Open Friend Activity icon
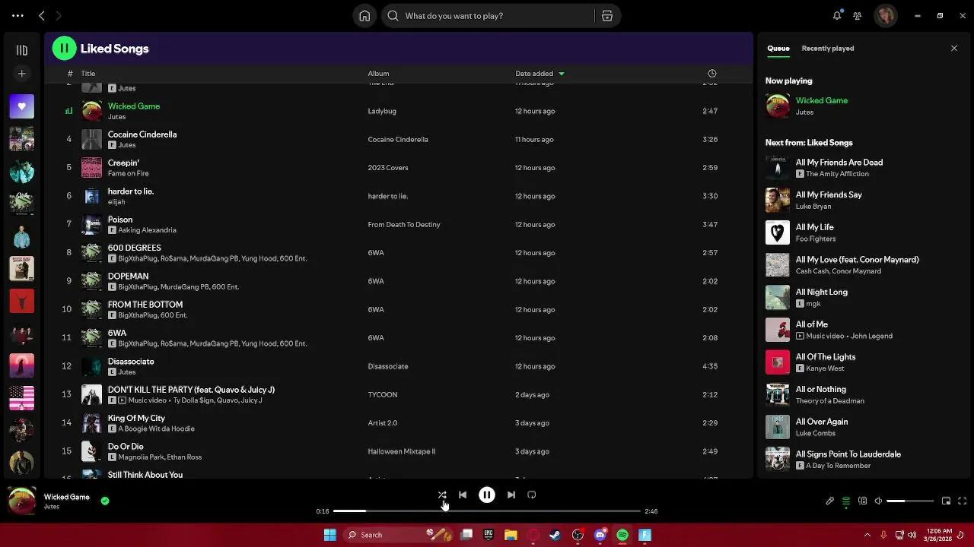 (x=858, y=16)
